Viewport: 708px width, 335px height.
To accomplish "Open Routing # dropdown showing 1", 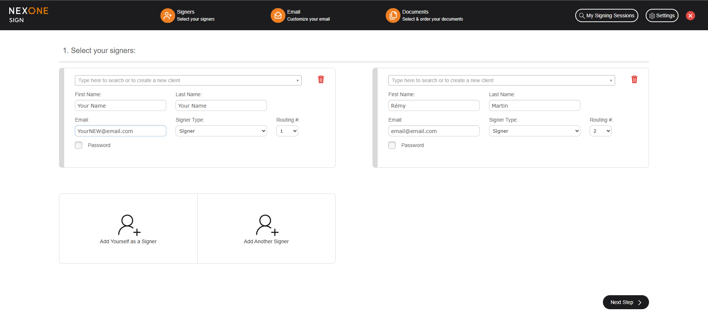I will pos(287,131).
